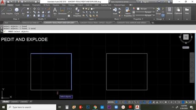Expand the Modify panel
This screenshot has width=196, height=110.
[x=42, y=19]
